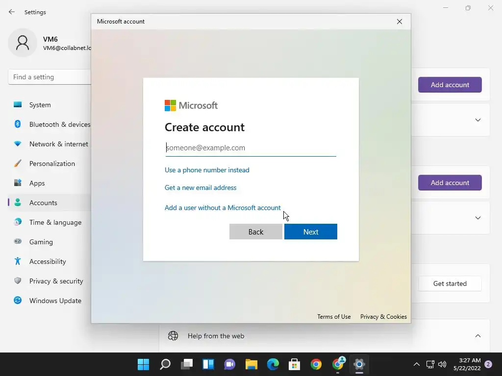The image size is (502, 376).
Task: Open Teams Chat on taskbar
Action: 229,364
